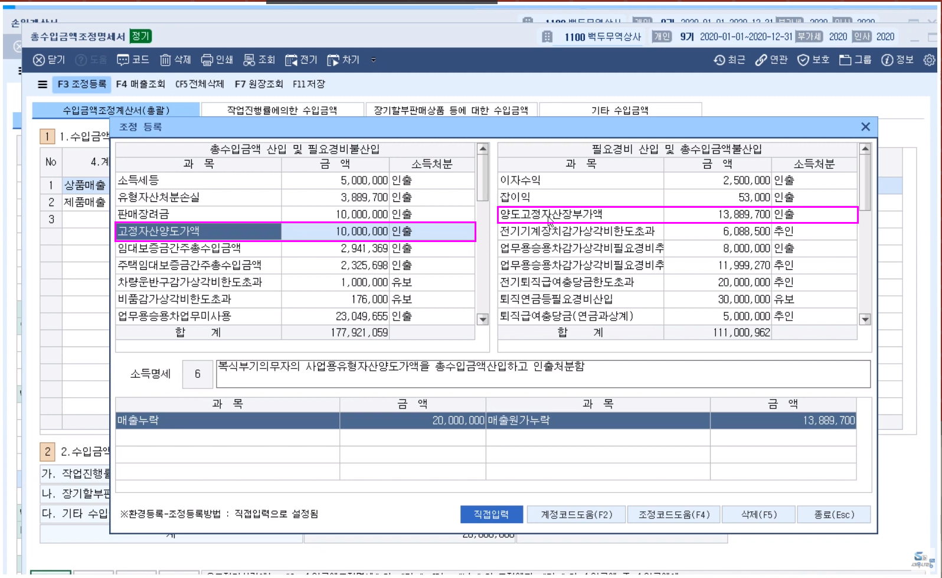Click the 소득명세 description text field
The height and width of the screenshot is (578, 942).
(x=543, y=374)
